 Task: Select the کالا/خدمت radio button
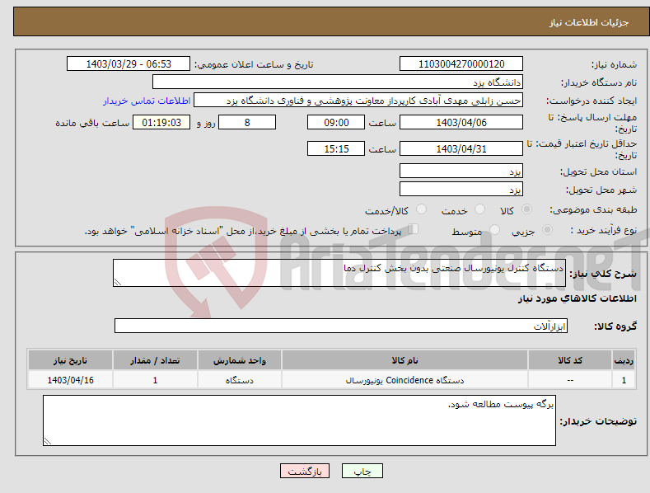421,209
